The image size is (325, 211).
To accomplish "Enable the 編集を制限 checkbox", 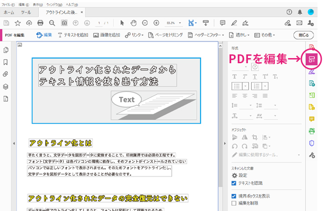I will coord(234,203).
